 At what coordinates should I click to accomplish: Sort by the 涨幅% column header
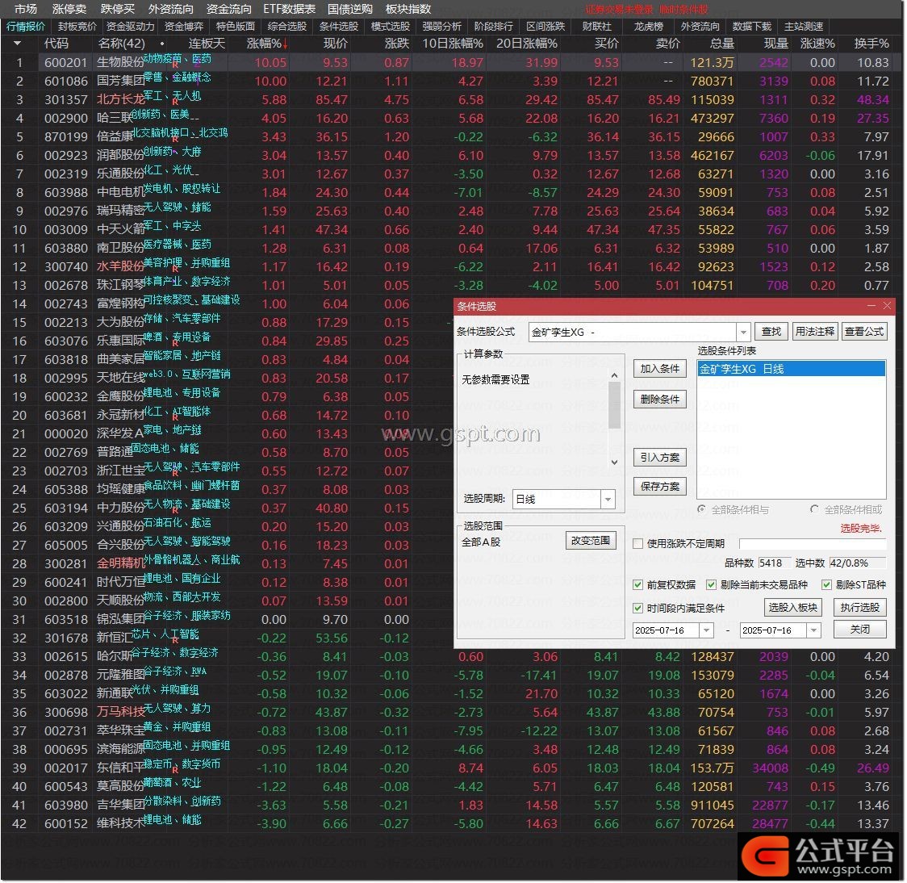[x=266, y=44]
